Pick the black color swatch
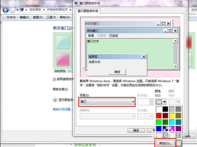The width and height of the screenshot is (197, 147). (x=165, y=109)
